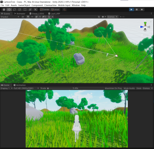Adjust the game view Scale slider
Viewport: 154px width, 149px height.
[x=60, y=88]
